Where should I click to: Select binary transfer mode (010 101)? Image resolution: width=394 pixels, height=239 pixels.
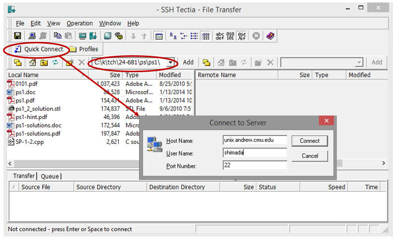(x=230, y=36)
